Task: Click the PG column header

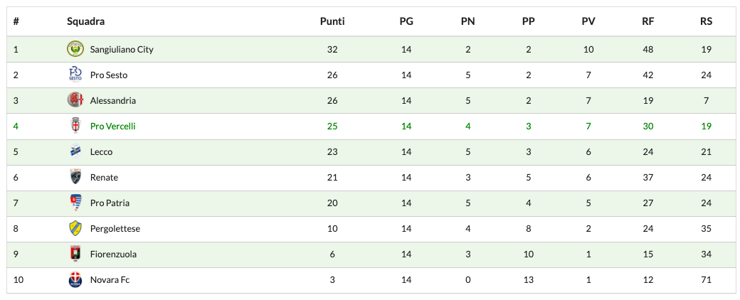Action: [406, 21]
